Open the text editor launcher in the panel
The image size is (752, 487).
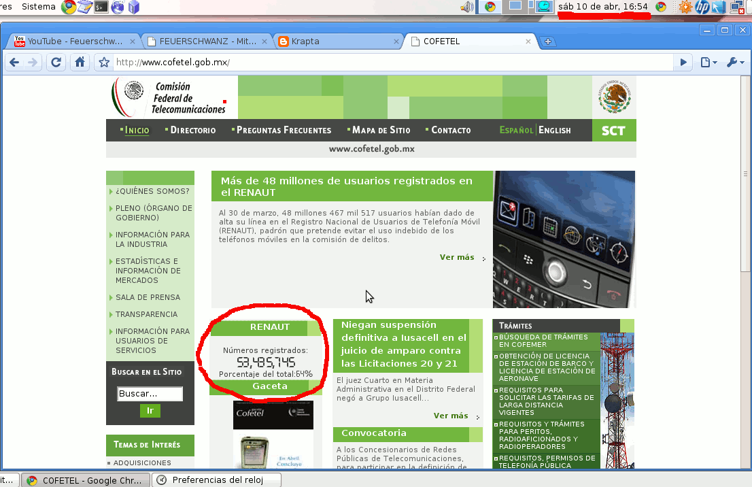85,7
